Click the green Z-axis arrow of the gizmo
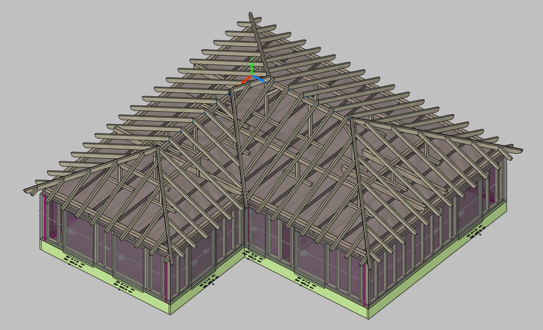This screenshot has height=330, width=543. coord(251,66)
